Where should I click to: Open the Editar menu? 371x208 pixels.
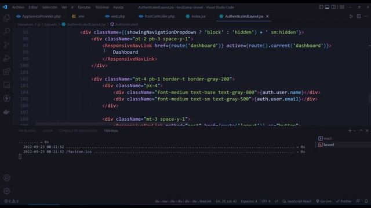(x=33, y=8)
